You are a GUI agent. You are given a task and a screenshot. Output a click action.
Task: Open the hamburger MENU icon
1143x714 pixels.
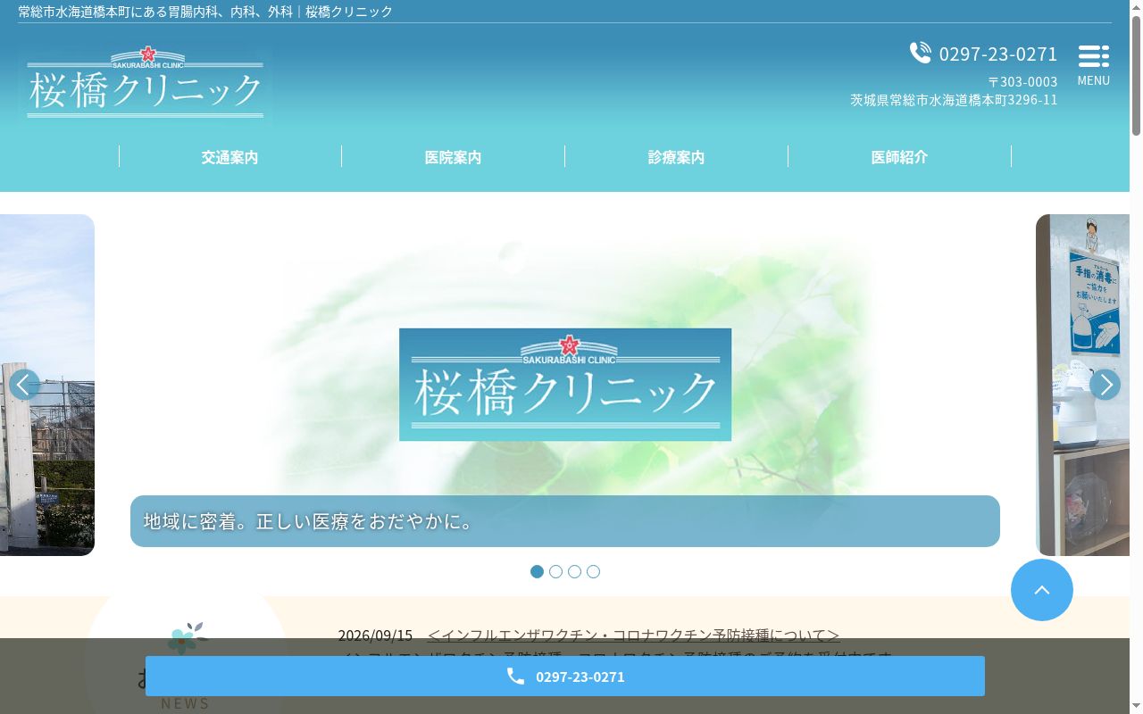(1093, 65)
